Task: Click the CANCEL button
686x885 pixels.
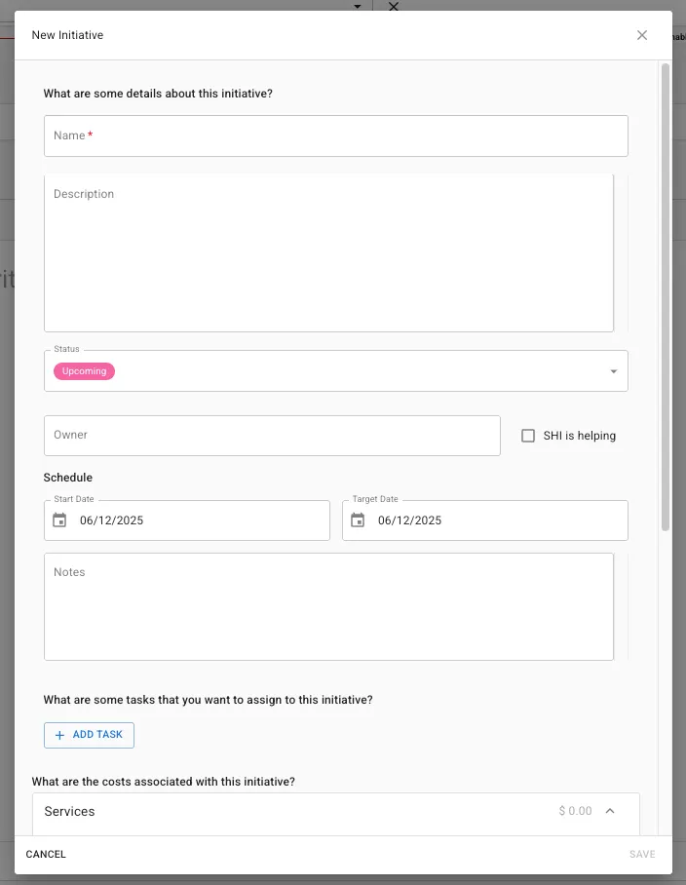Action: pos(46,854)
